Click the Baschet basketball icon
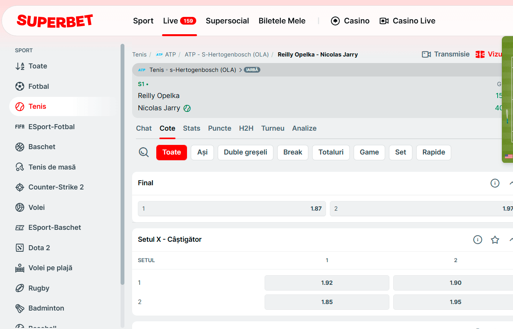Screen dimensions: 513x329 pyautogui.click(x=20, y=147)
